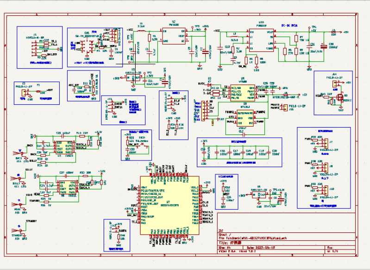Click the decoupling capacitors row block
This screenshot has height=270, width=370.
[238, 152]
